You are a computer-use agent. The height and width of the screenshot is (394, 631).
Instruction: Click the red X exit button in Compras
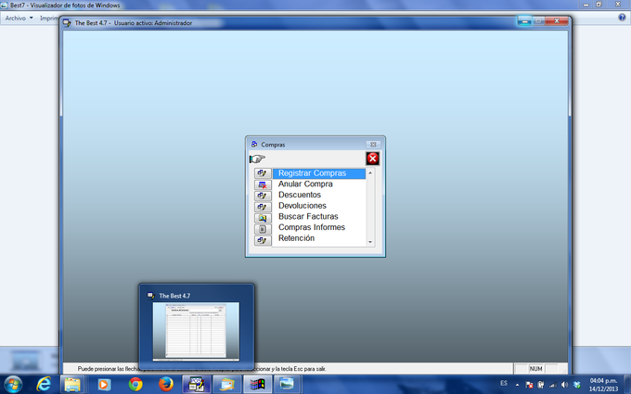point(373,159)
